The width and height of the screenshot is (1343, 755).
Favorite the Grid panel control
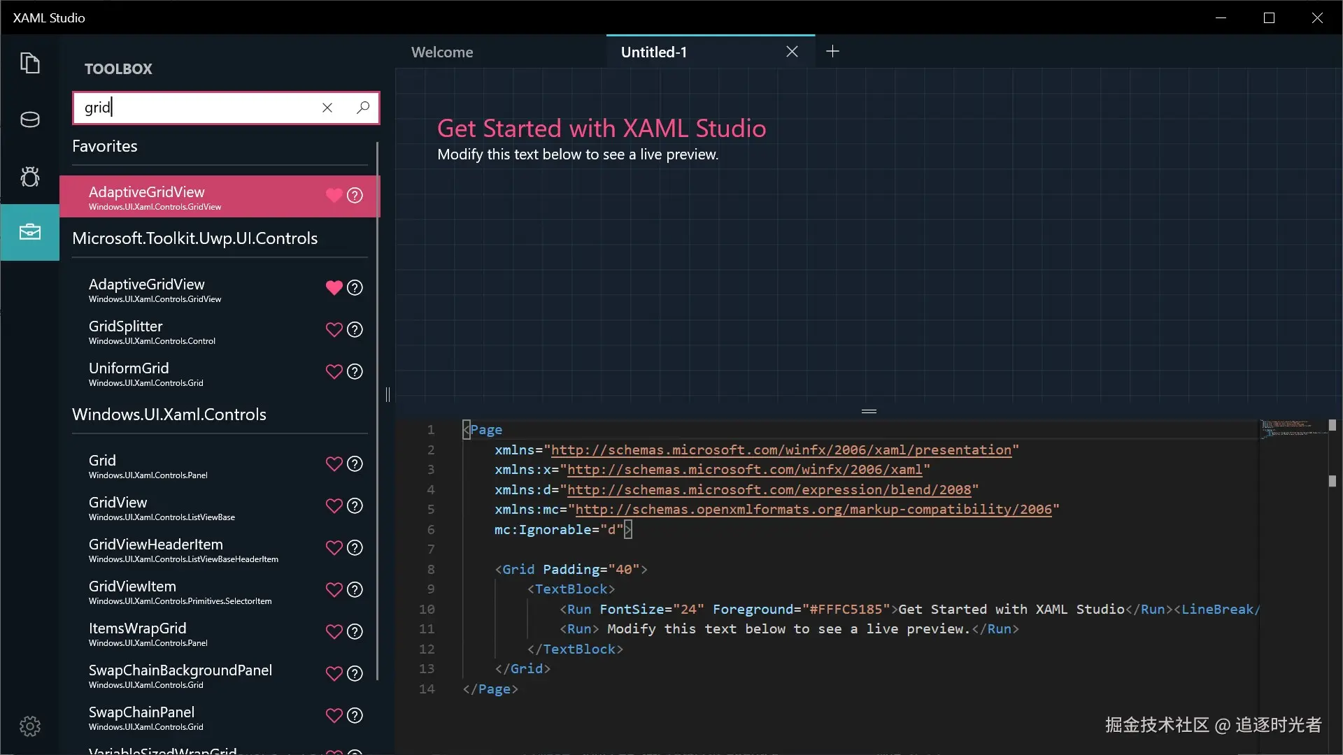coord(334,463)
